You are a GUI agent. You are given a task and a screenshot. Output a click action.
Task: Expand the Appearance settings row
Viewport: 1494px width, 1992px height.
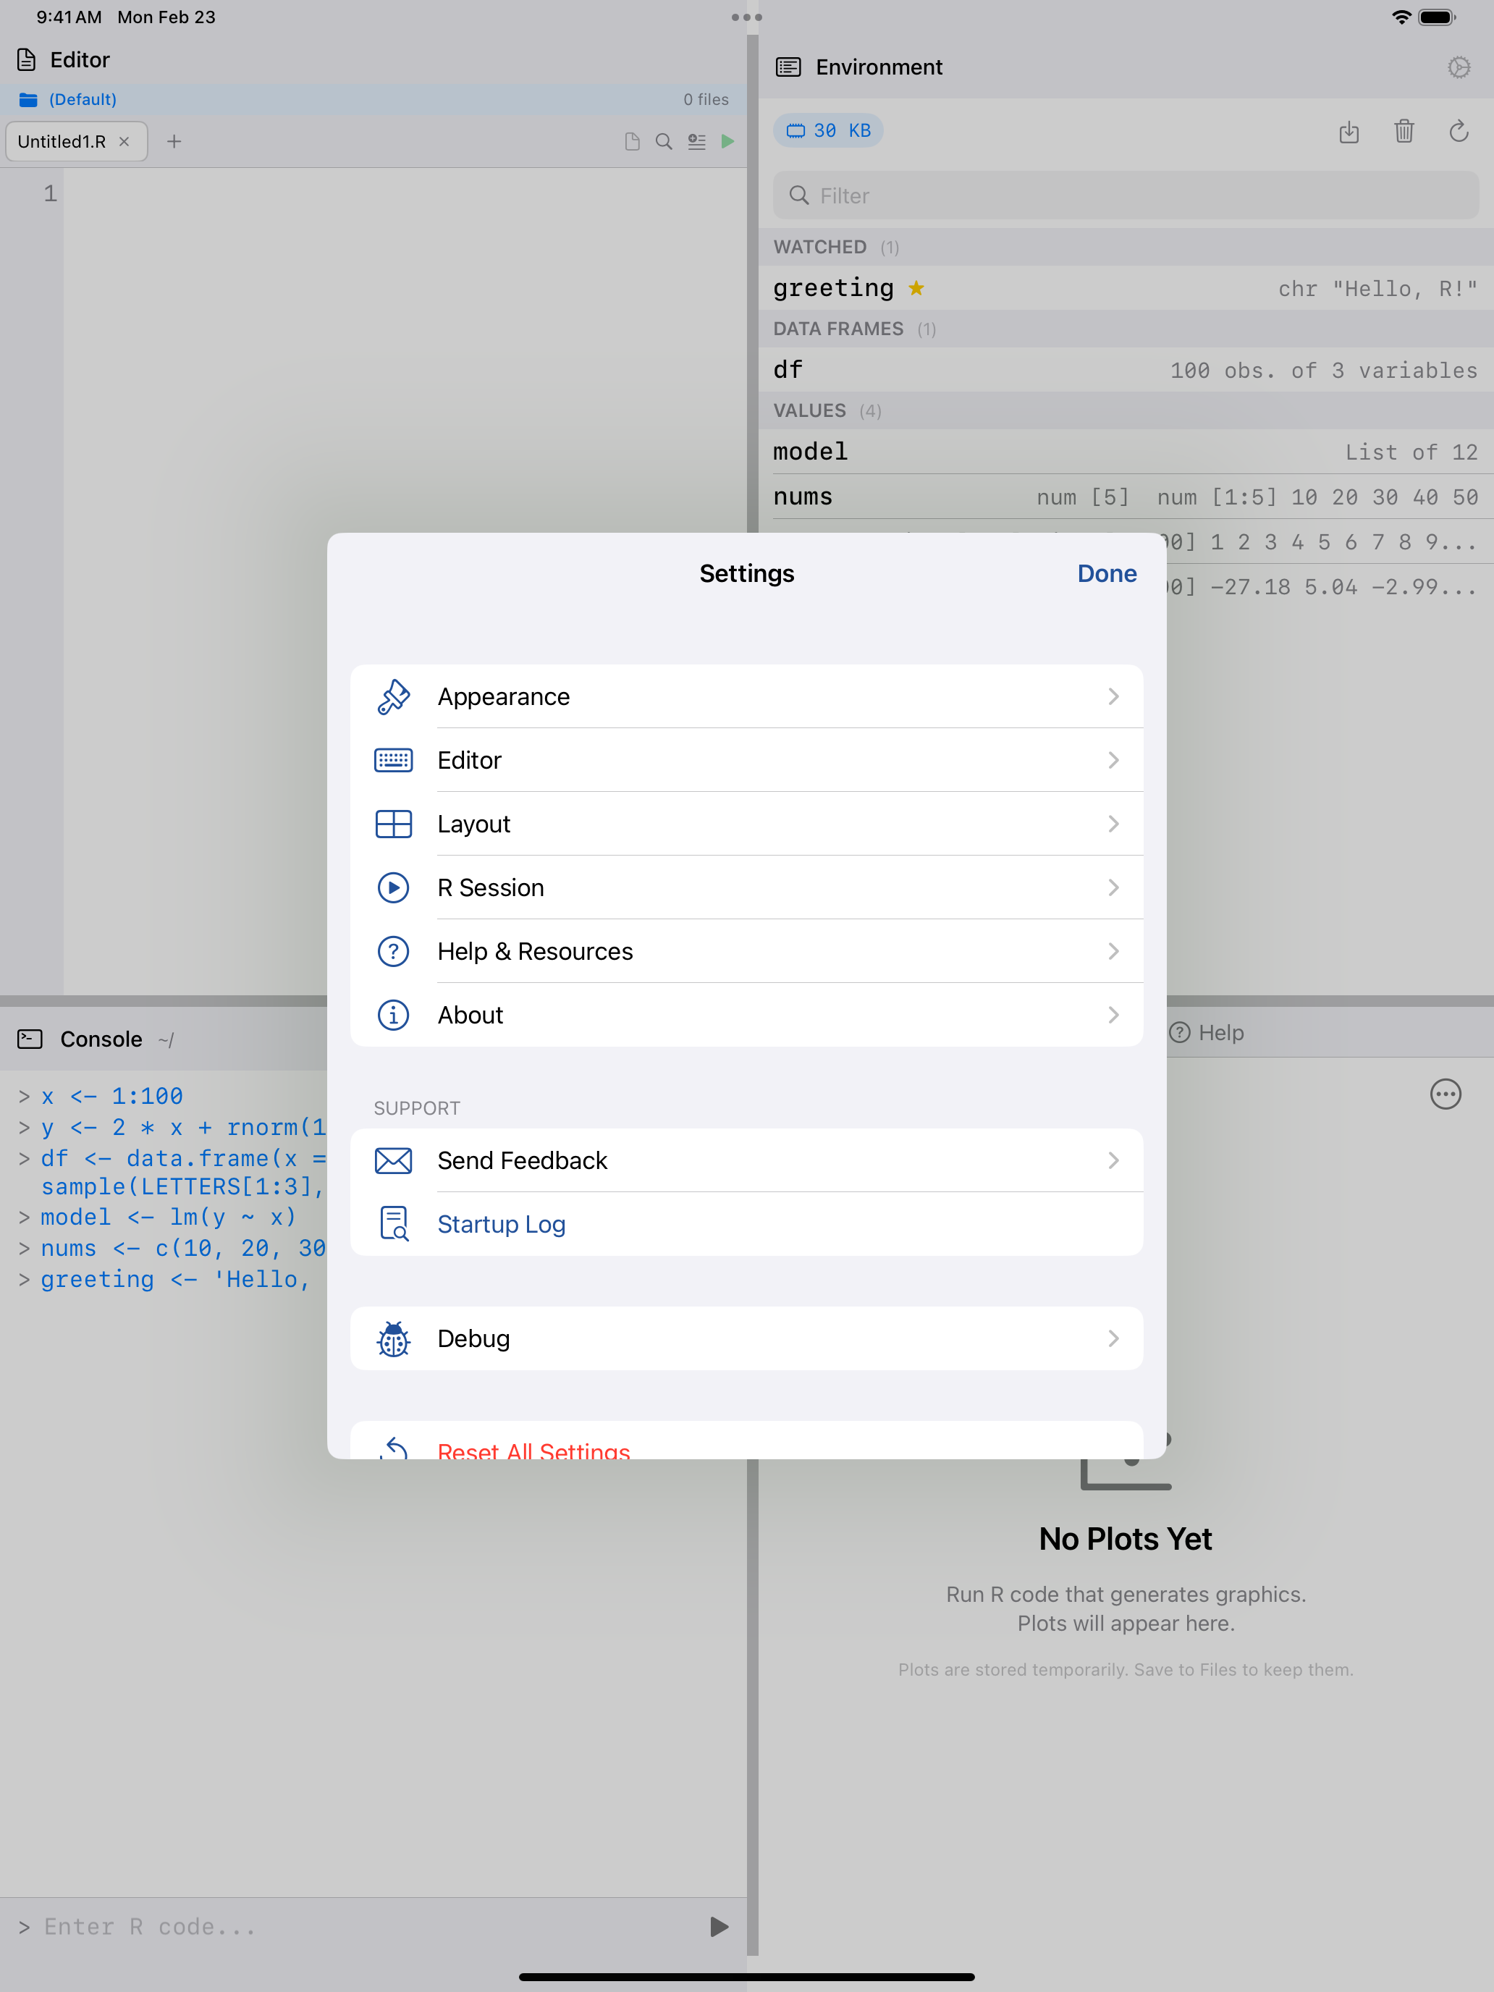1115,696
